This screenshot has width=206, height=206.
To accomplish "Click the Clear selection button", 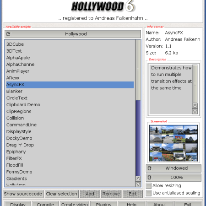I will [x=62, y=194].
